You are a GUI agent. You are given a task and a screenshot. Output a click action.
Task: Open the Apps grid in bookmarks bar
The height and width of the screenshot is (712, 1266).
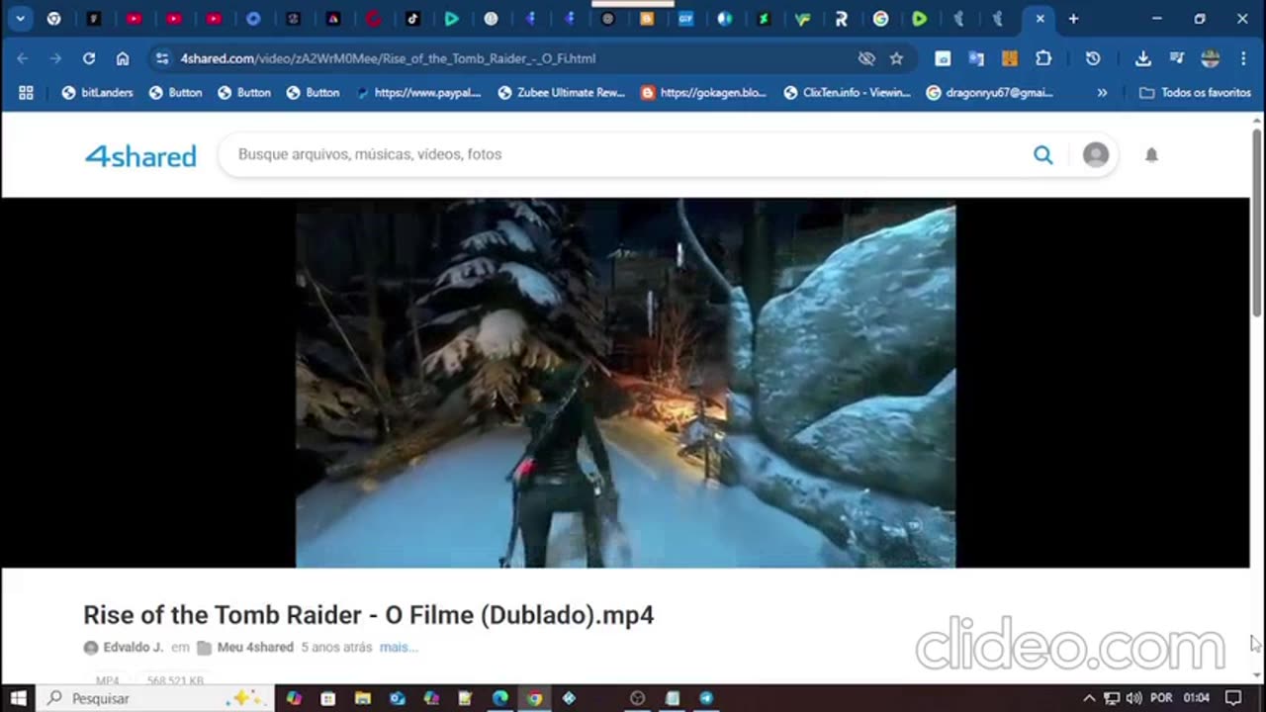[x=26, y=92]
